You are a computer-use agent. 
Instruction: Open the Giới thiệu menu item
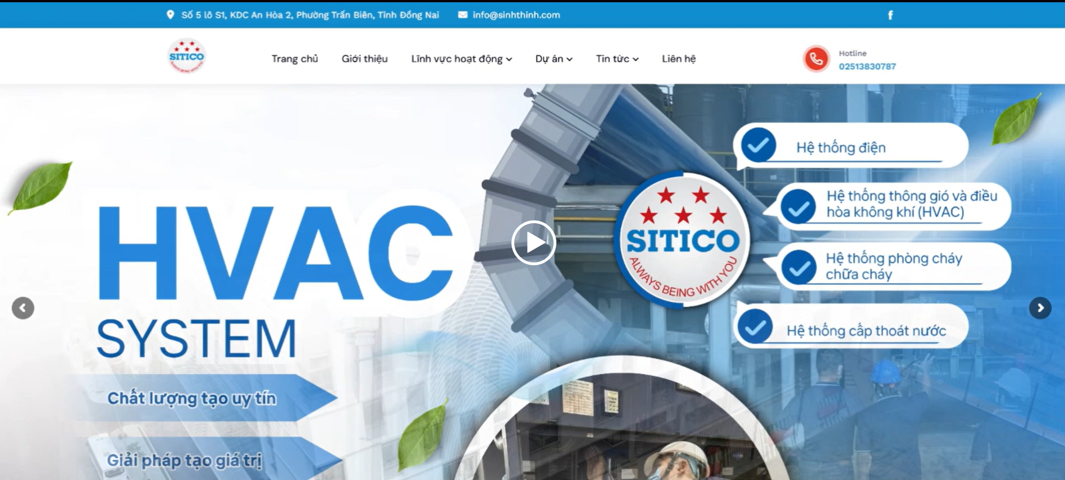tap(365, 59)
